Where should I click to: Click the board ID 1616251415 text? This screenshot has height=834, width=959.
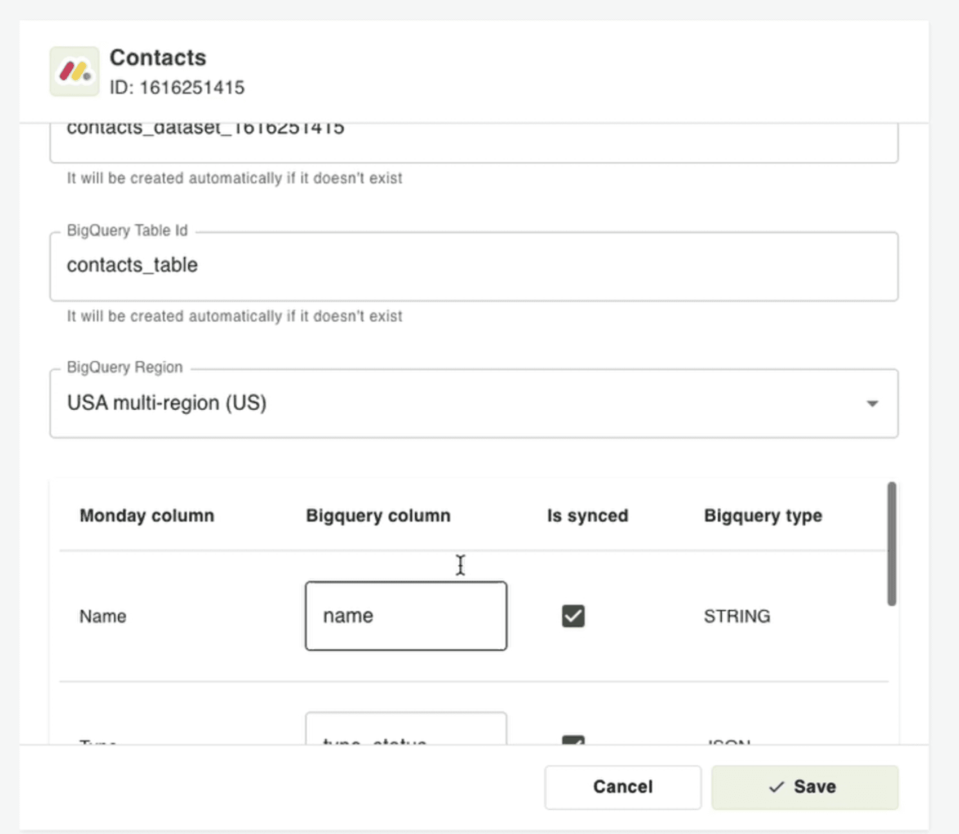coord(177,88)
